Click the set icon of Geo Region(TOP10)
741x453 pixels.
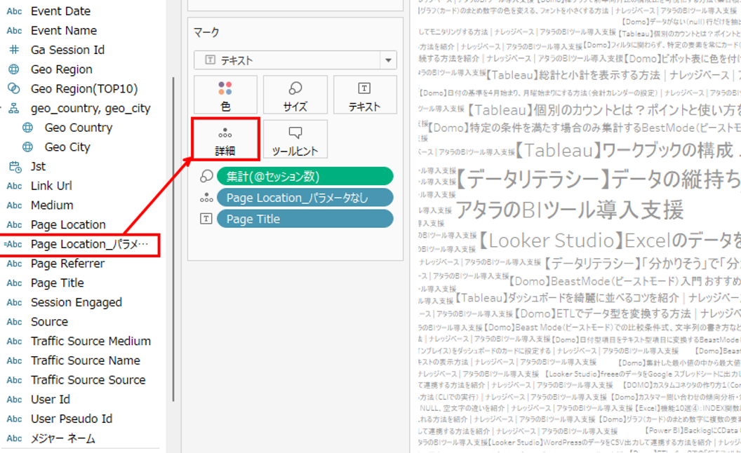click(x=14, y=88)
